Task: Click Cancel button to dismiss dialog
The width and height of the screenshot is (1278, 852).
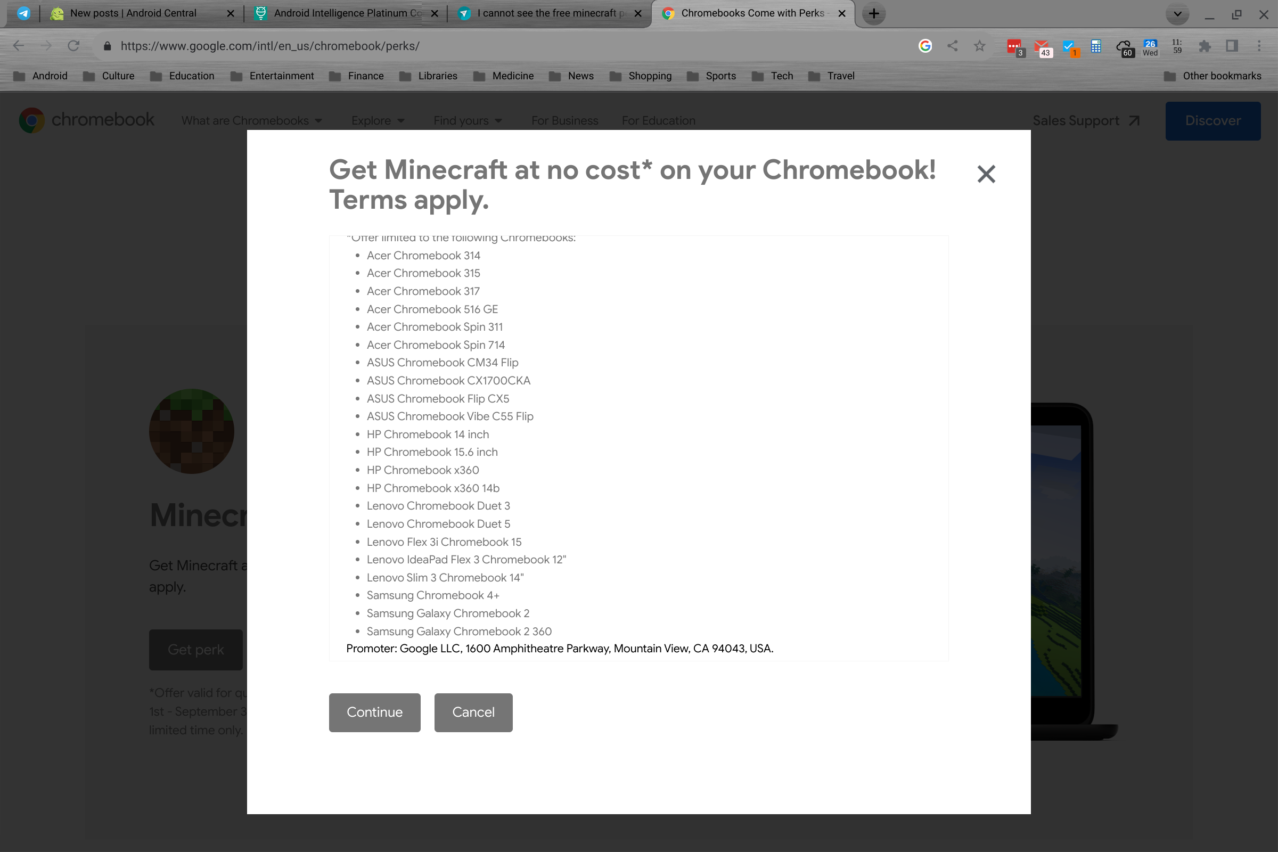Action: tap(473, 712)
